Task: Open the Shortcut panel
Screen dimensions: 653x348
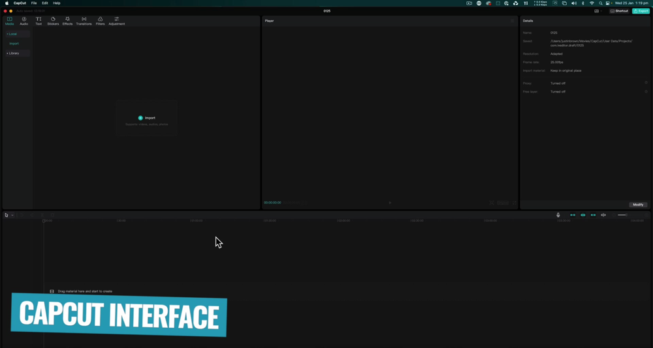Action: tap(619, 11)
